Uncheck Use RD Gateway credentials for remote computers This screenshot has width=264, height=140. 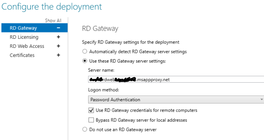[91, 110]
